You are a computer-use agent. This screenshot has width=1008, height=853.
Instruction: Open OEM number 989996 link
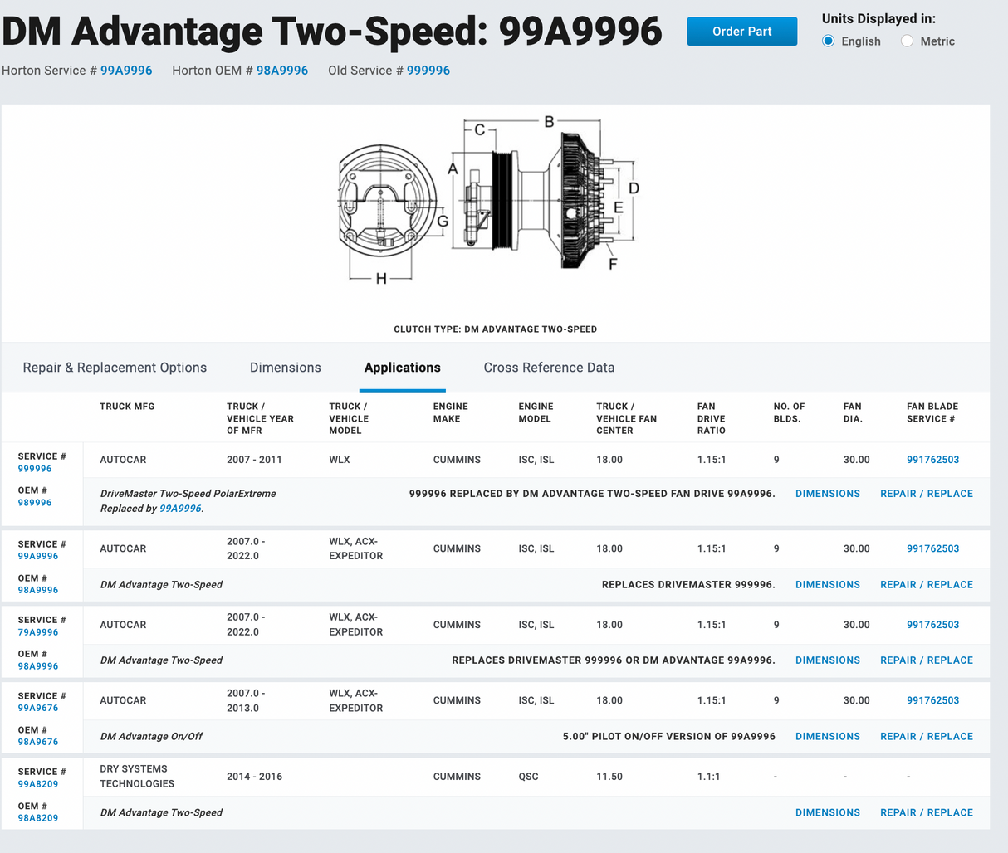tap(35, 503)
